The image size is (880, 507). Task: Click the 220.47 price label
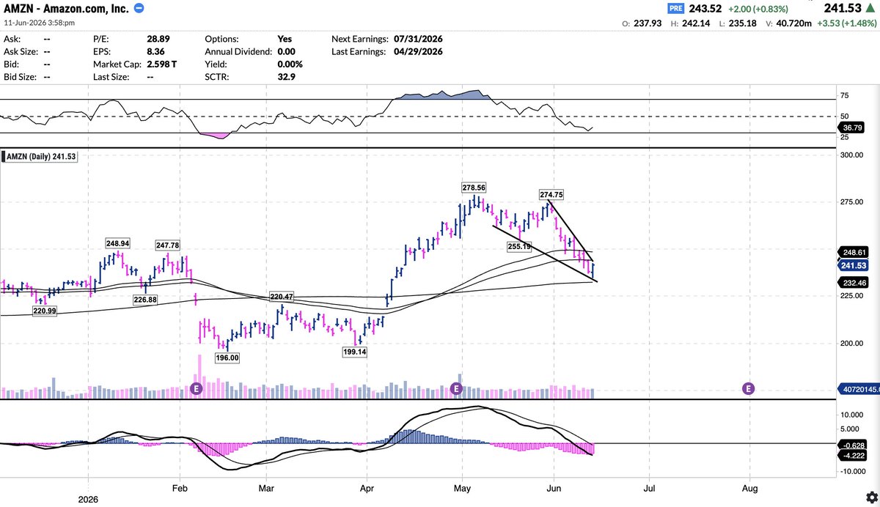click(280, 297)
